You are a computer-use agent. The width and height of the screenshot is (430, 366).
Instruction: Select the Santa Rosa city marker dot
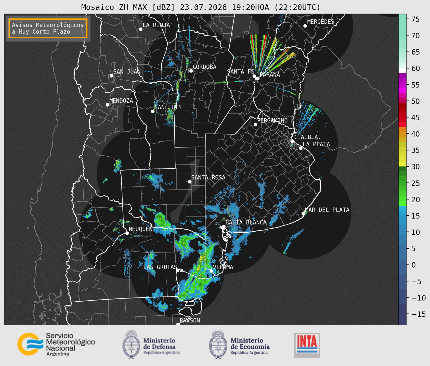click(190, 181)
